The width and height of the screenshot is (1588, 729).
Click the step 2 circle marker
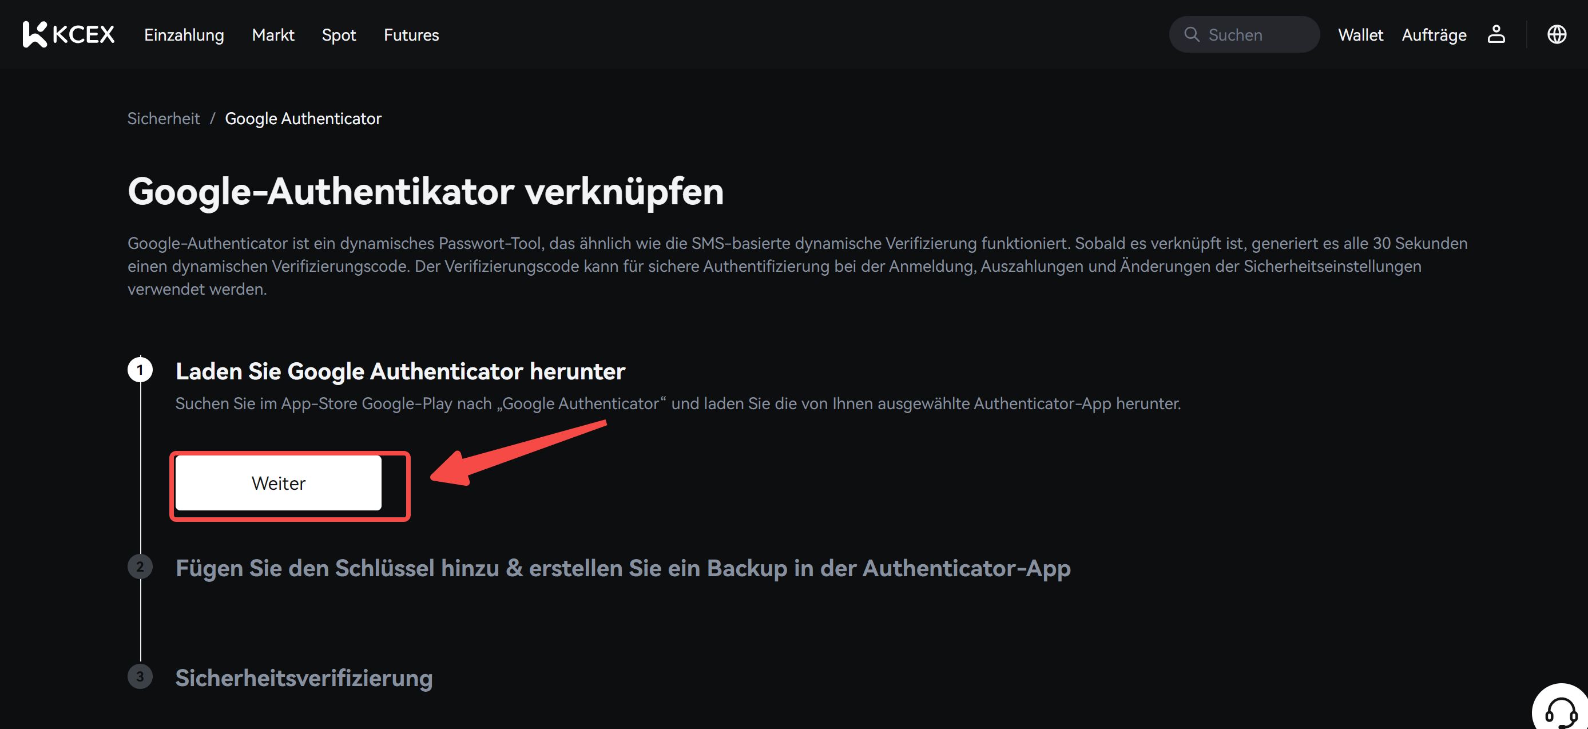[140, 567]
